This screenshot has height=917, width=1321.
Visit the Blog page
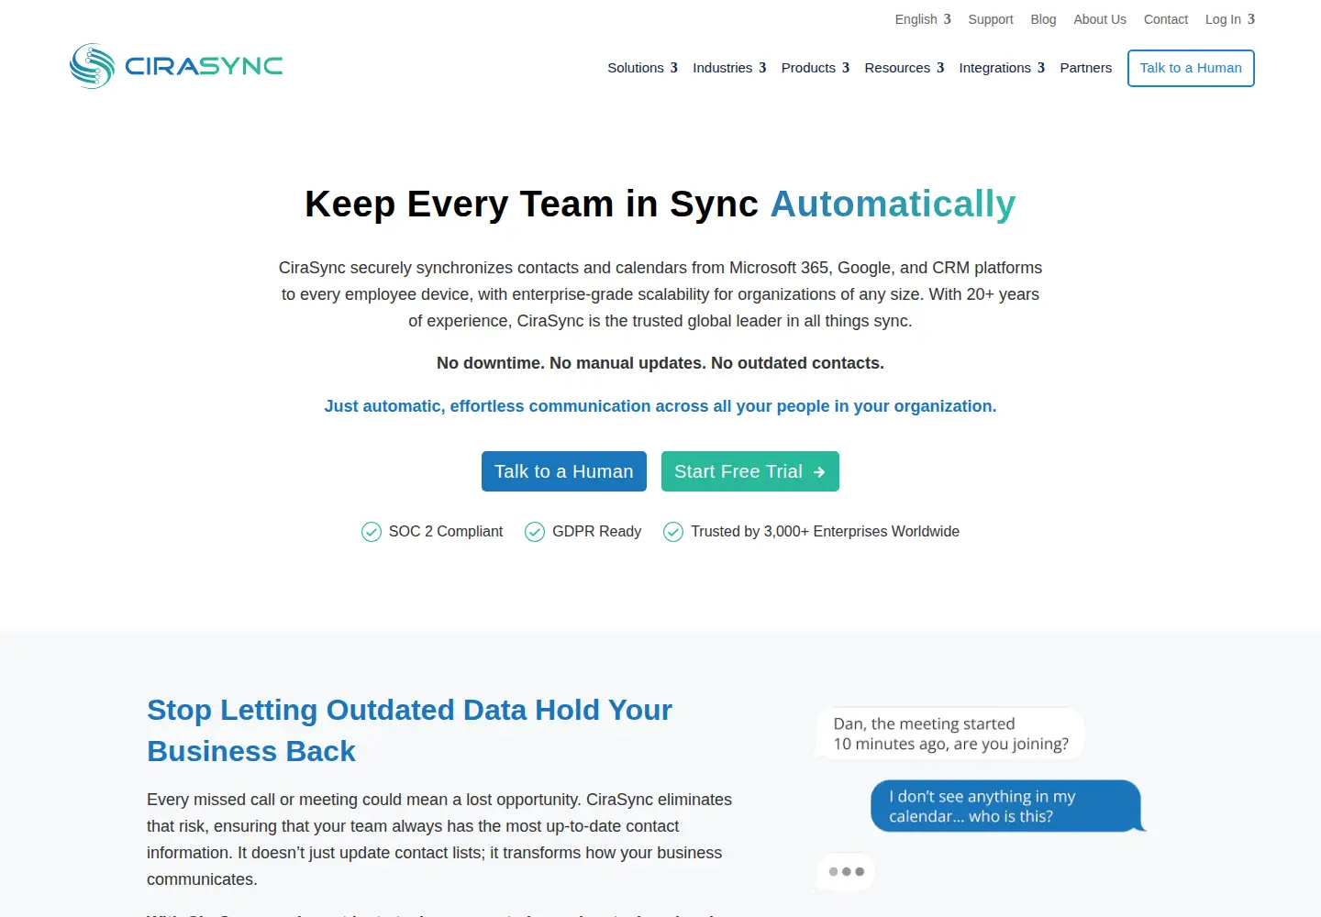(x=1043, y=19)
